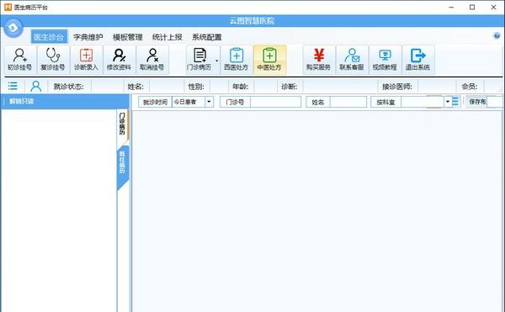Click the 诊断 label in info bar
The height and width of the screenshot is (312, 505).
(x=290, y=87)
